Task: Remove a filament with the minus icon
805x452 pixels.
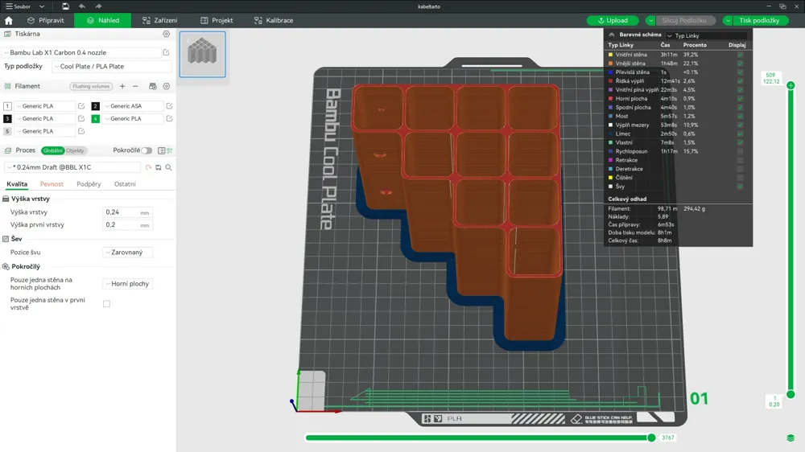Action: tap(135, 86)
